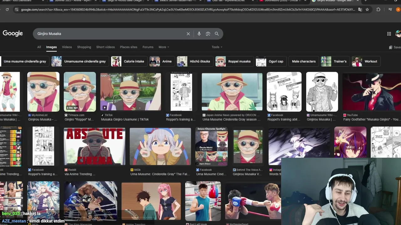This screenshot has width=401, height=225.
Task: Open the Japan Anime News ORICON image
Action: click(x=232, y=92)
